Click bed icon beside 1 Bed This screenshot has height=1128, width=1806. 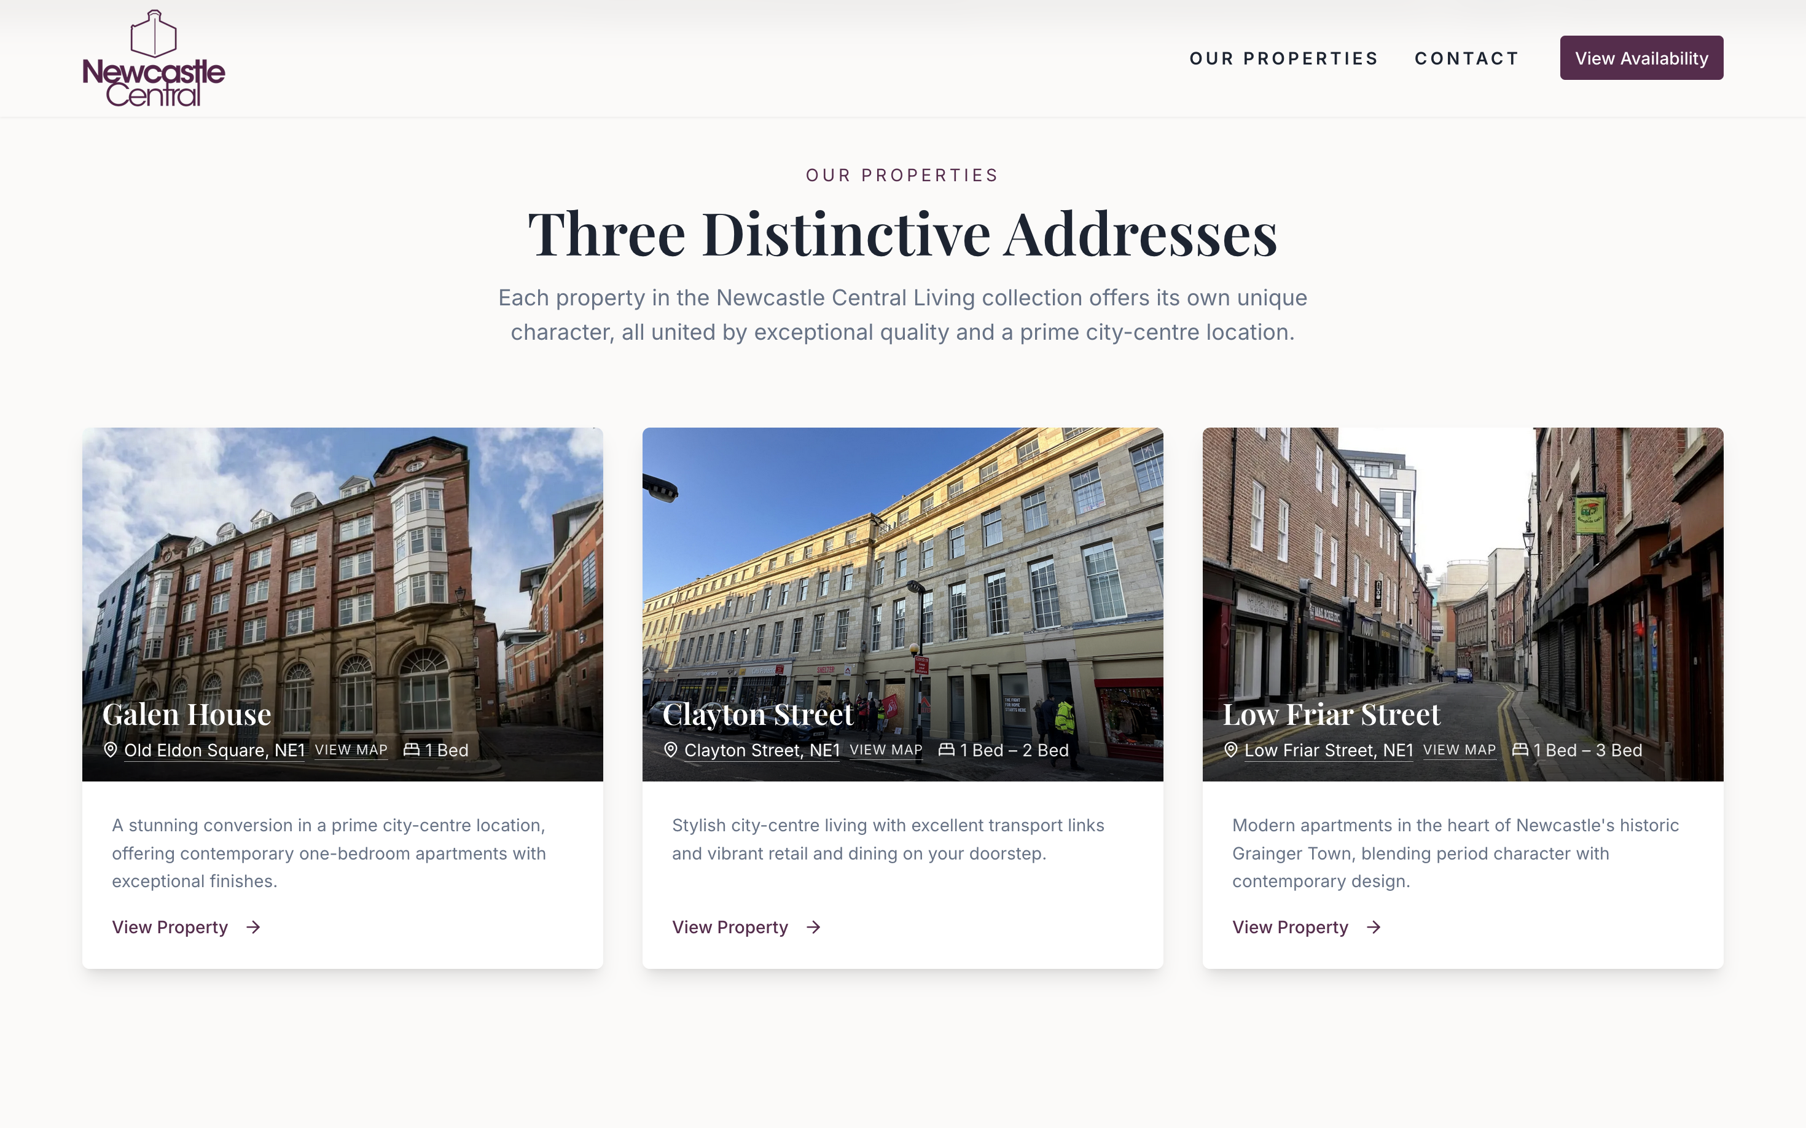(411, 750)
